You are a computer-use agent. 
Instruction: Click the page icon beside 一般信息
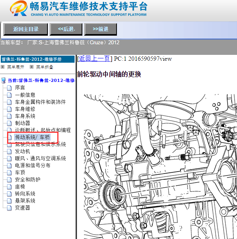[x=9, y=95]
